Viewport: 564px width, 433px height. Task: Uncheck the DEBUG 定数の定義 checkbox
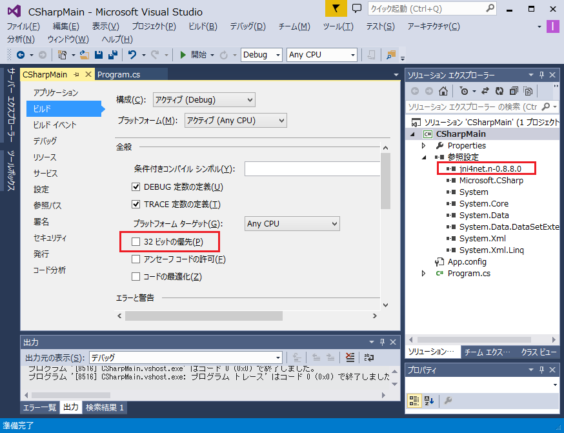[x=136, y=187]
